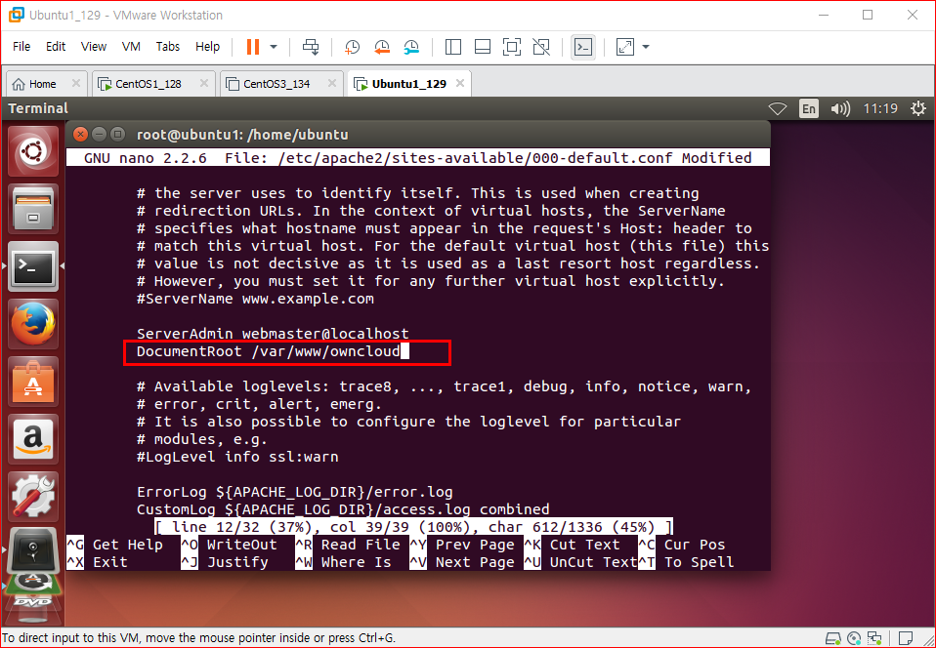This screenshot has height=648, width=936.
Task: Click CD/DVD drive status icon
Action: point(854,637)
